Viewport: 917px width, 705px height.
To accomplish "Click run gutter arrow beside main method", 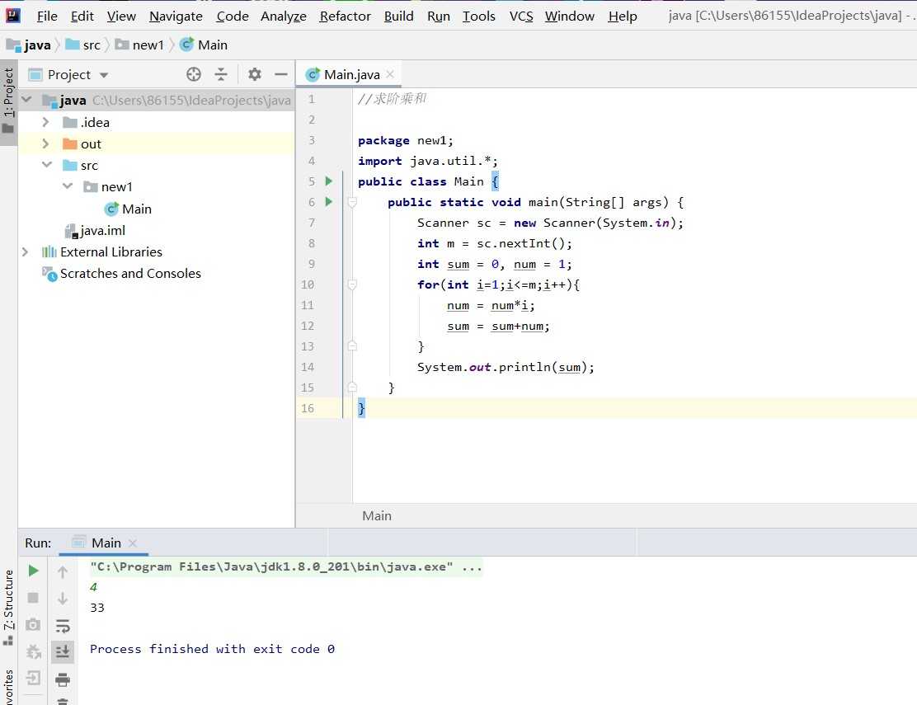I will [329, 202].
